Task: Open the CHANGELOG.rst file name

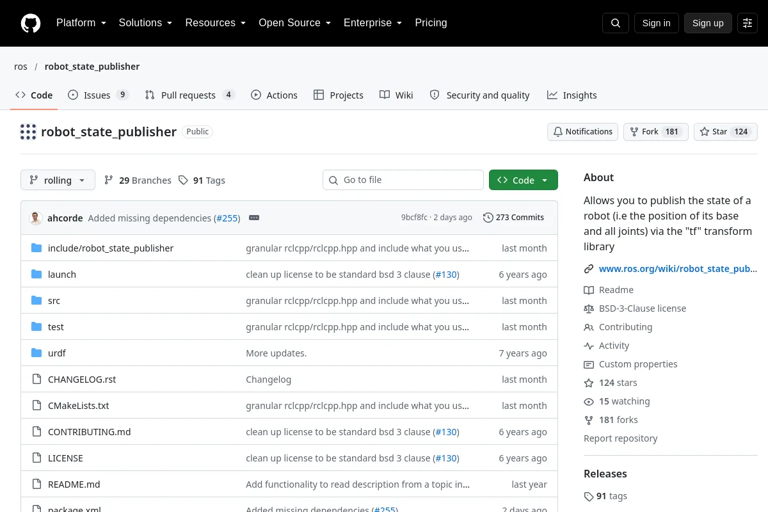Action: (x=82, y=379)
